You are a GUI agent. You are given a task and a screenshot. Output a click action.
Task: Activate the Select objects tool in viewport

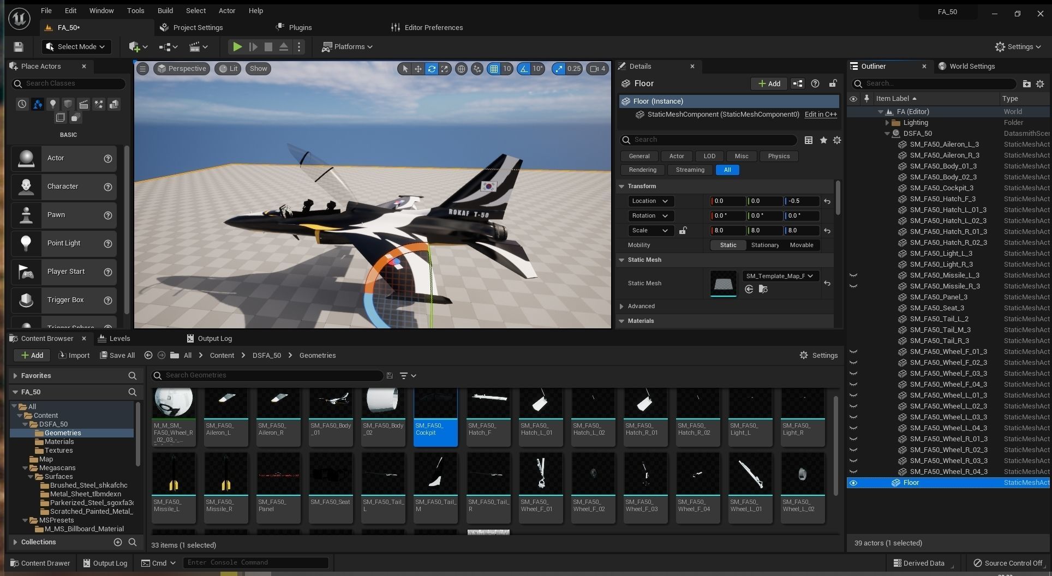[404, 69]
